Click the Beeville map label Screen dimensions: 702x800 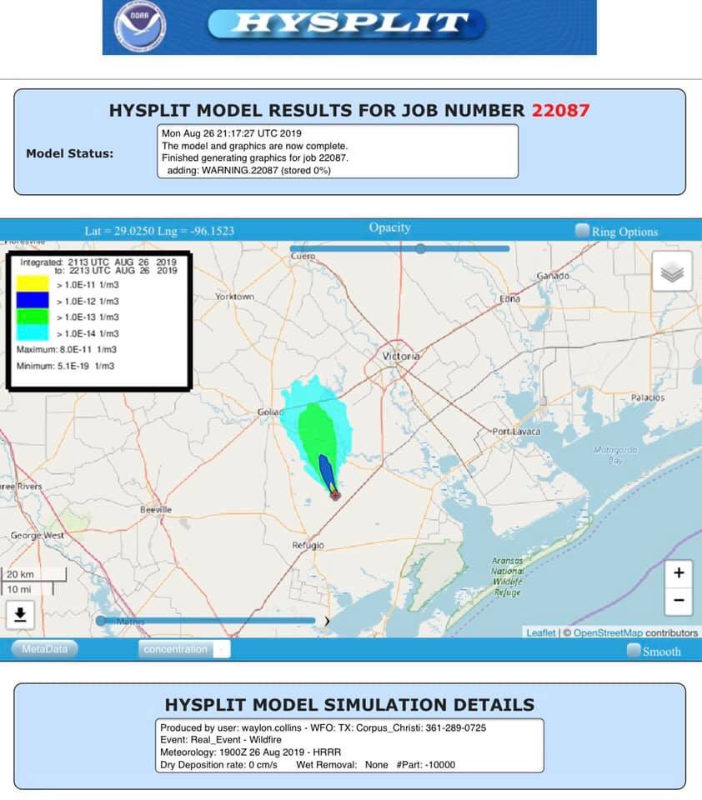pos(156,510)
